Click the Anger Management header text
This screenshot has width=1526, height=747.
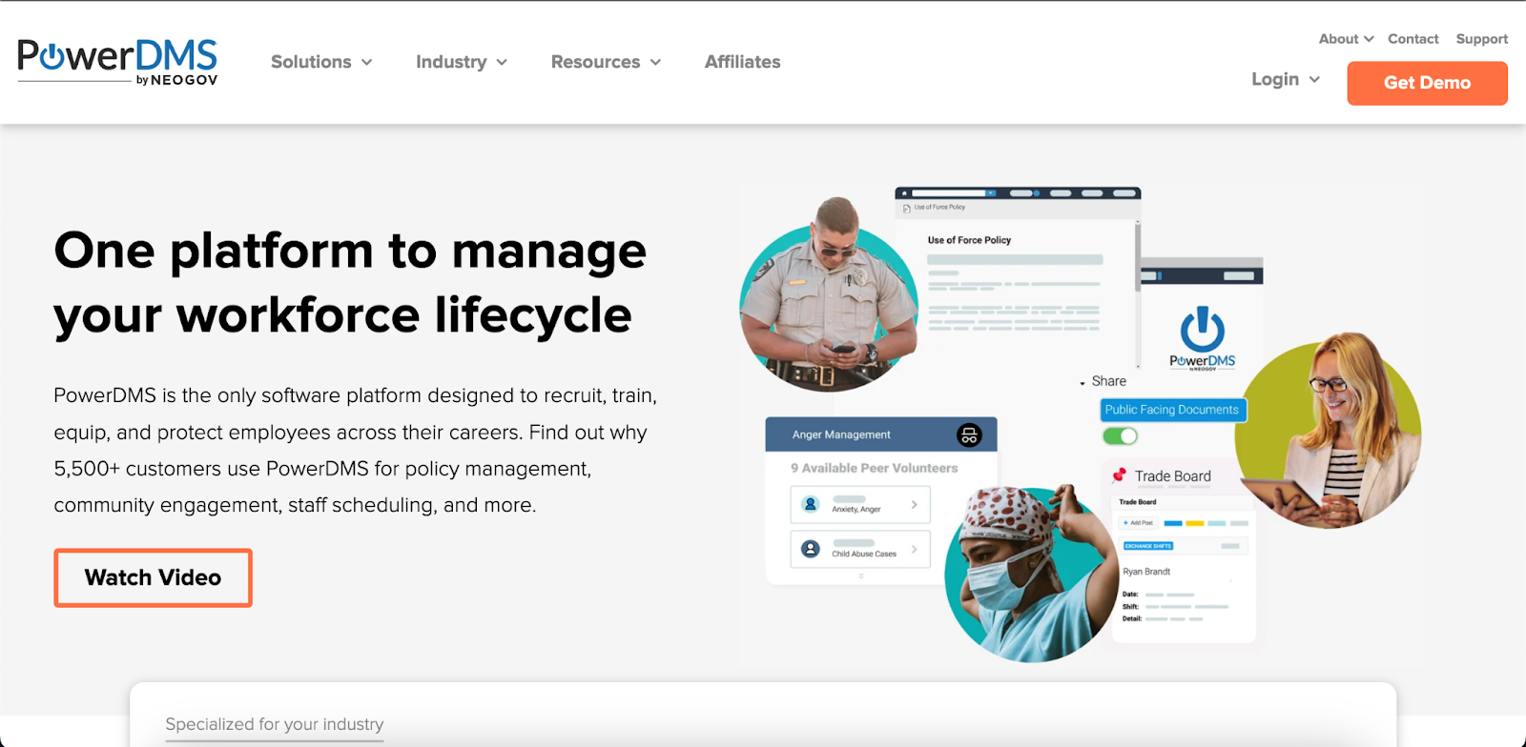click(x=841, y=434)
